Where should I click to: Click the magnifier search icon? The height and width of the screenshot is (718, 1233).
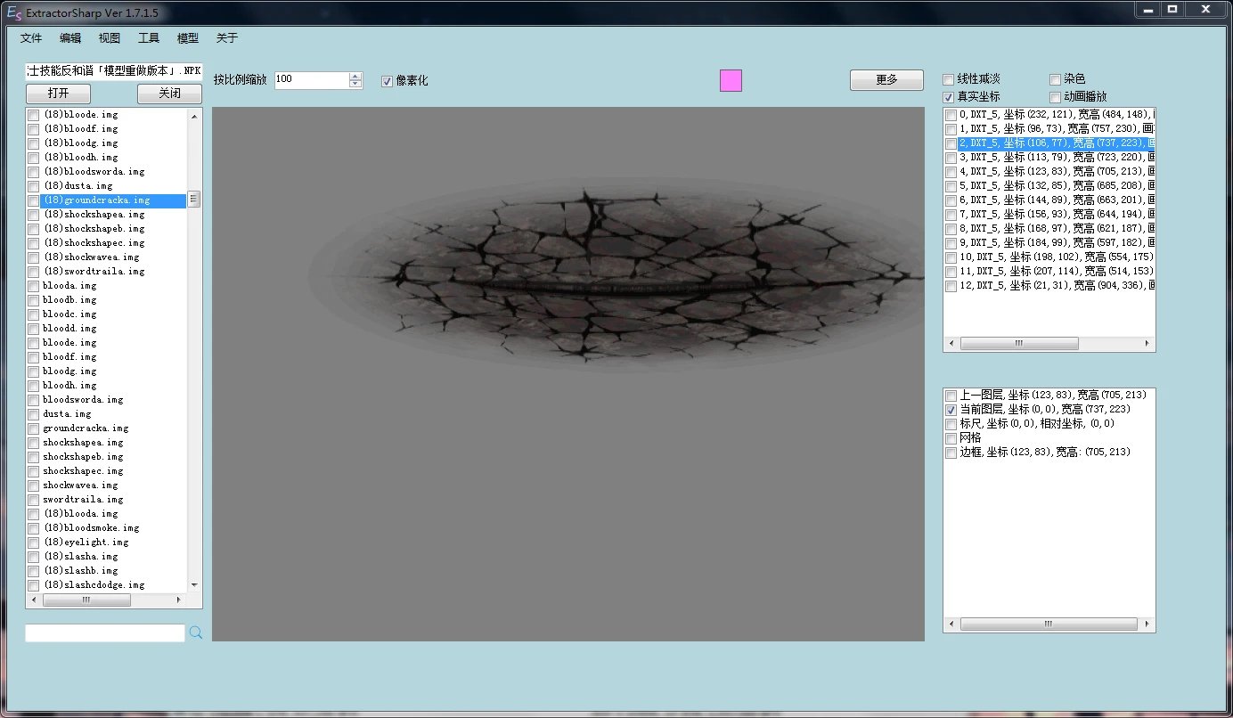(x=196, y=632)
